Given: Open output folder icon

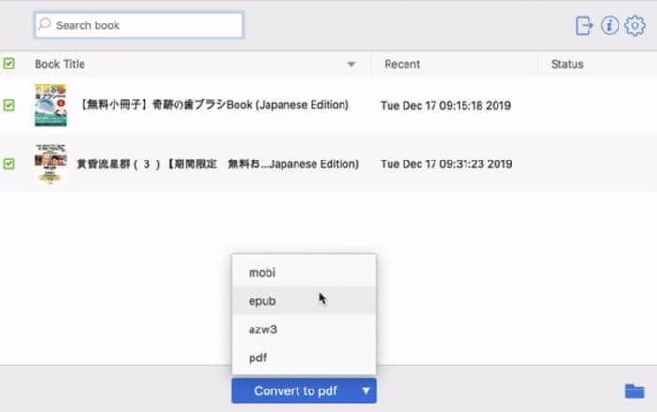Looking at the screenshot, I should [634, 390].
